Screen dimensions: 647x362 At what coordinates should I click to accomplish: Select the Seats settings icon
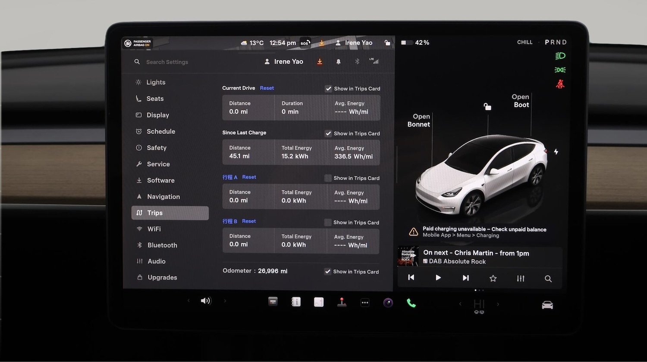(x=138, y=98)
